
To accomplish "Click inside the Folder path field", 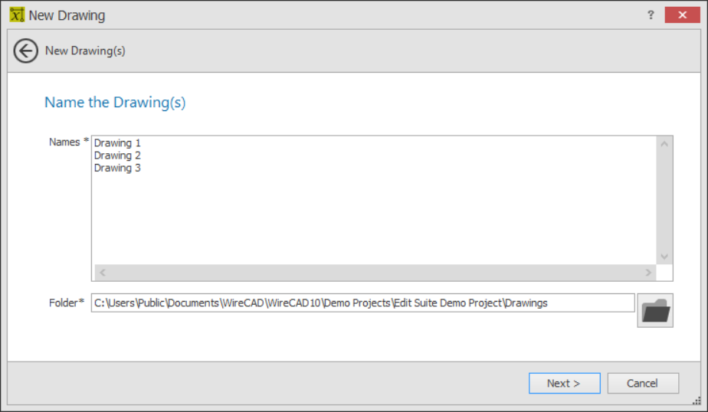I will [362, 302].
